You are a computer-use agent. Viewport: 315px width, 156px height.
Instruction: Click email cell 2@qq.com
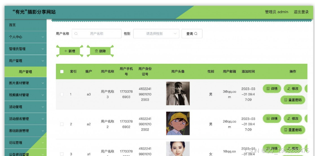pos(229,124)
